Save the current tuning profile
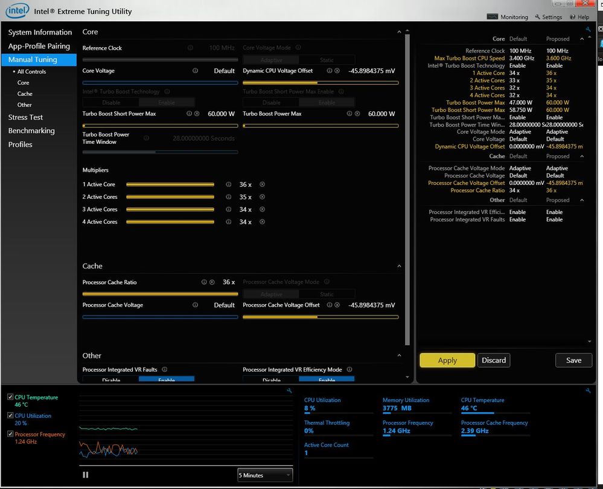603x489 pixels. [x=573, y=360]
